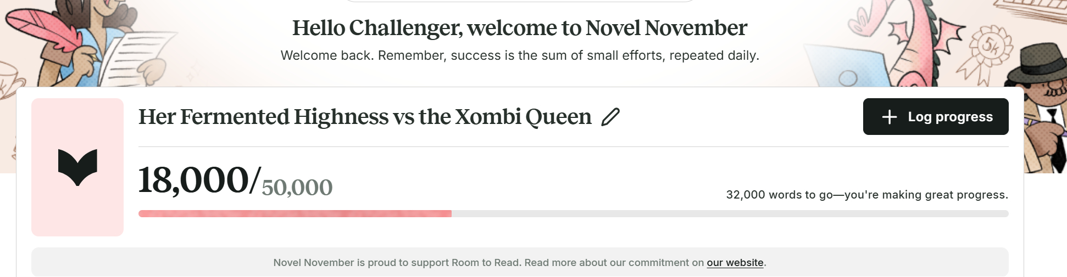Click the pencil edit icon beside the title
The height and width of the screenshot is (277, 1067).
(610, 117)
